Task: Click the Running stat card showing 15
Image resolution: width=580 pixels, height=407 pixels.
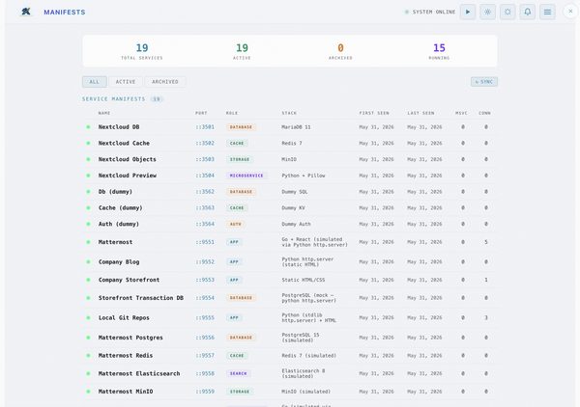Action: coord(439,51)
